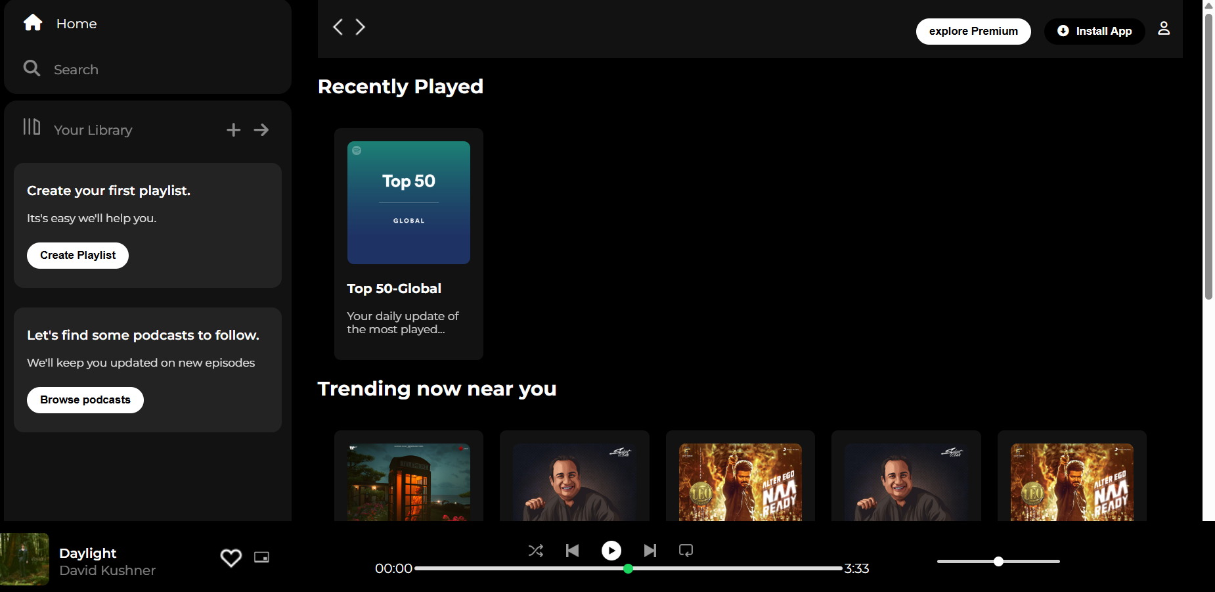Image resolution: width=1215 pixels, height=592 pixels.
Task: Like the song with the heart icon
Action: coord(231,558)
